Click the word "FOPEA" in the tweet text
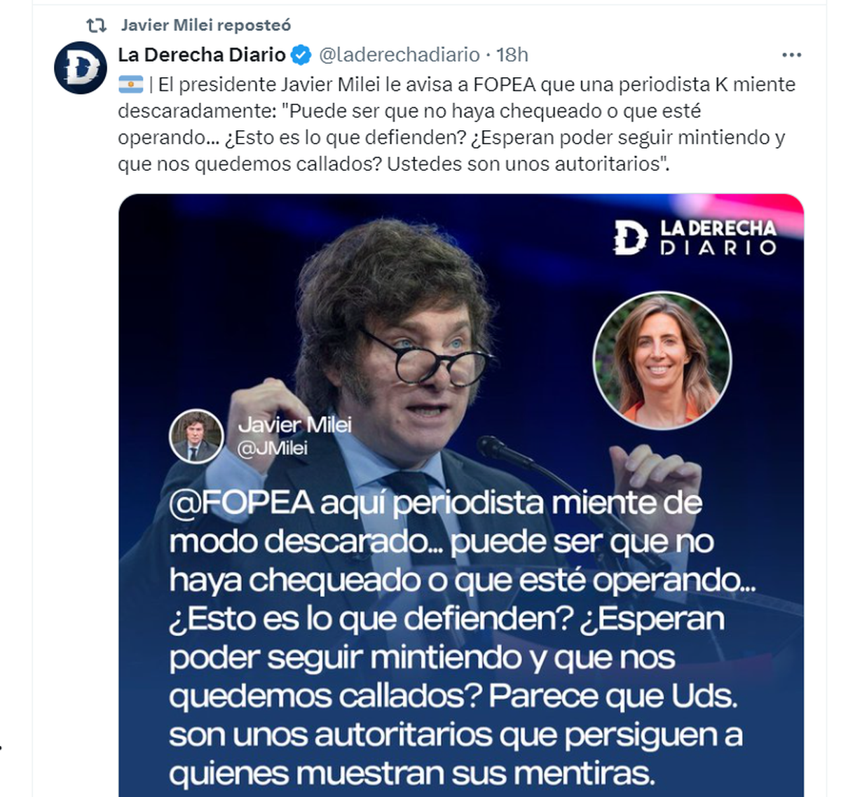 pyautogui.click(x=505, y=85)
